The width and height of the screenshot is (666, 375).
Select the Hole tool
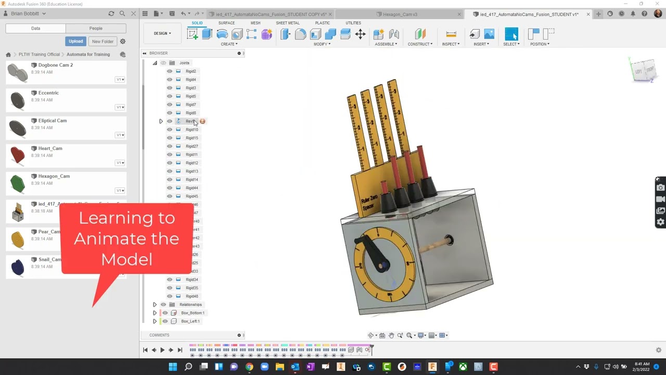point(237,34)
